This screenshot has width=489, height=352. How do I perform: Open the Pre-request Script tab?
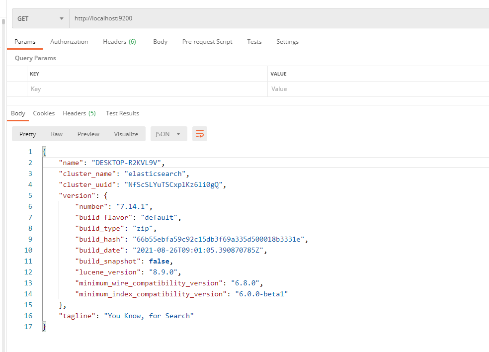tap(207, 42)
